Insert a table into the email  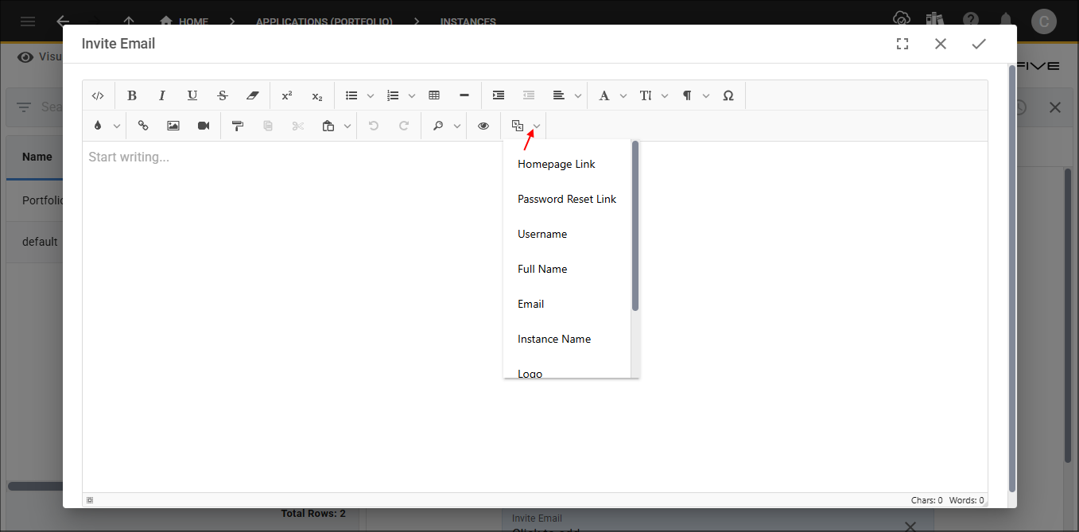pos(434,95)
